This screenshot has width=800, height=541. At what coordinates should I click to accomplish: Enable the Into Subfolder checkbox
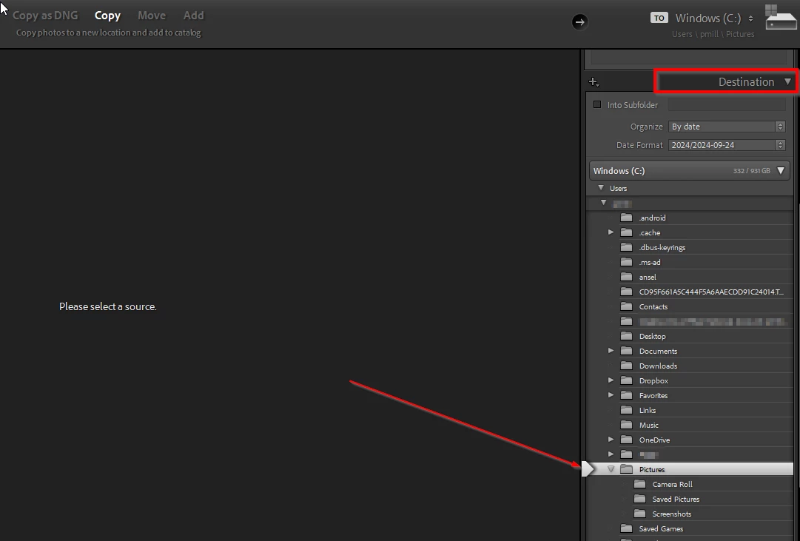coord(597,104)
